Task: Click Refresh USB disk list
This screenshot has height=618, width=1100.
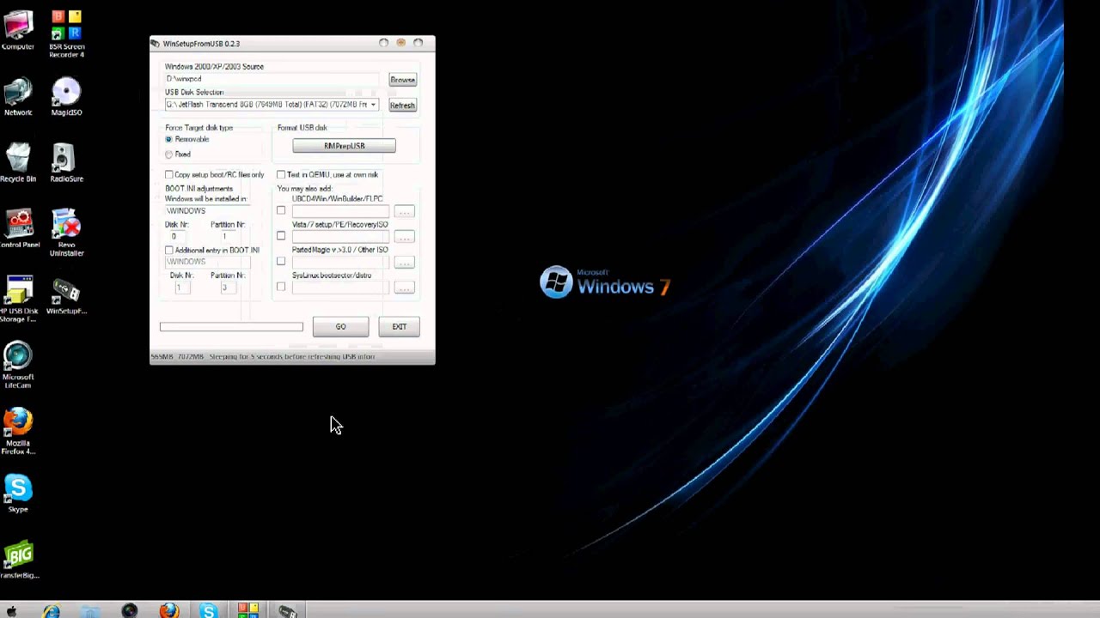Action: click(x=402, y=106)
